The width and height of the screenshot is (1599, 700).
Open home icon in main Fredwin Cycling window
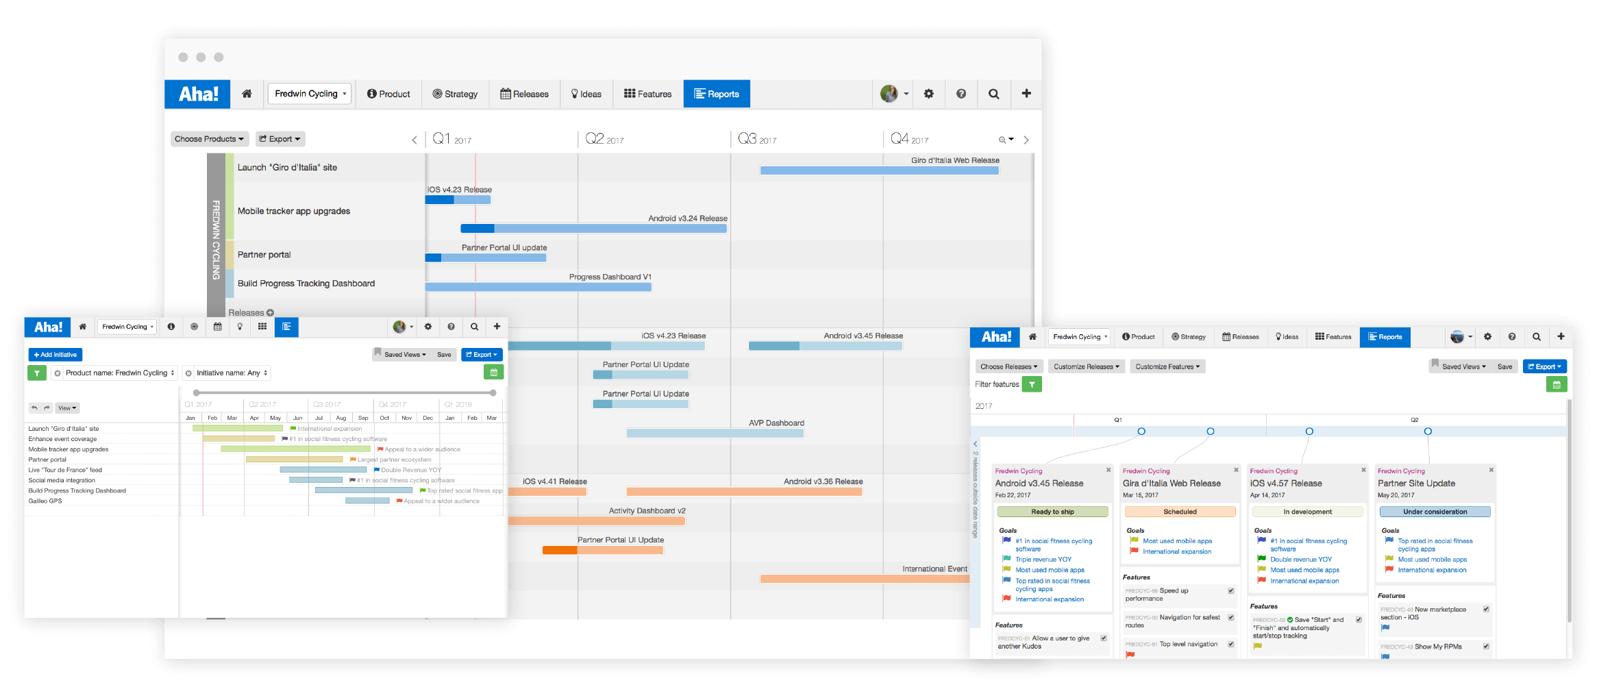(247, 94)
